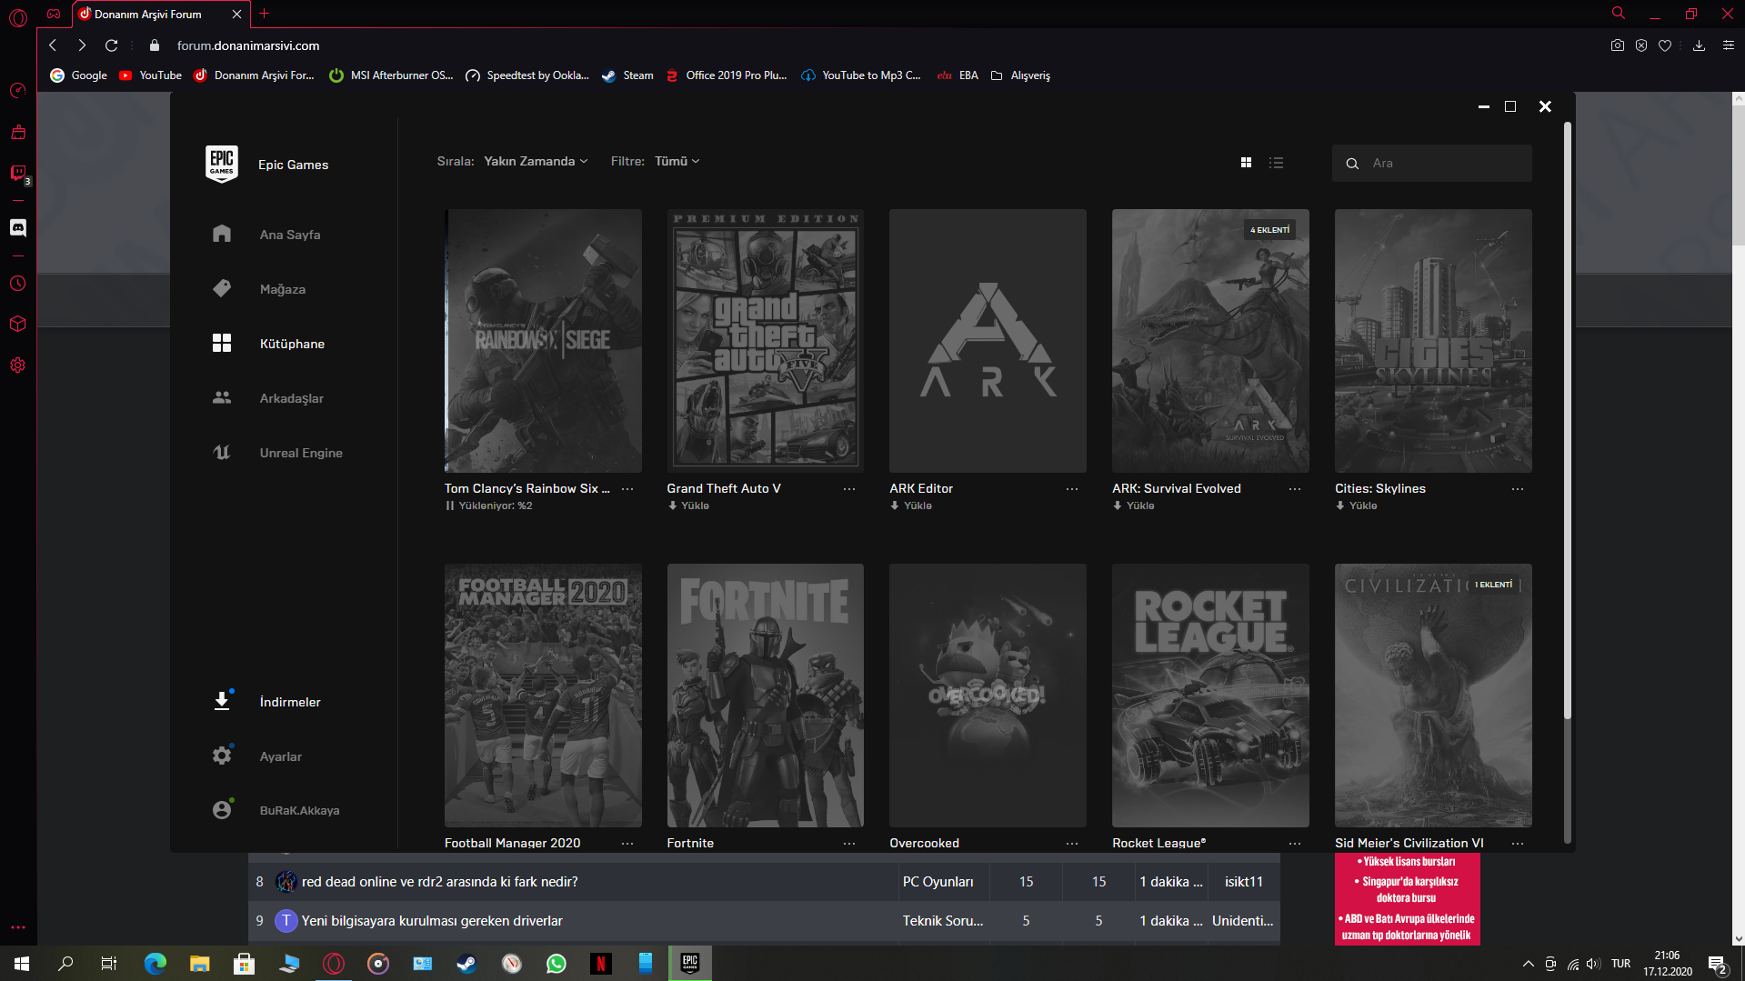This screenshot has height=981, width=1745.
Task: Click the Windows Start button
Action: (x=22, y=964)
